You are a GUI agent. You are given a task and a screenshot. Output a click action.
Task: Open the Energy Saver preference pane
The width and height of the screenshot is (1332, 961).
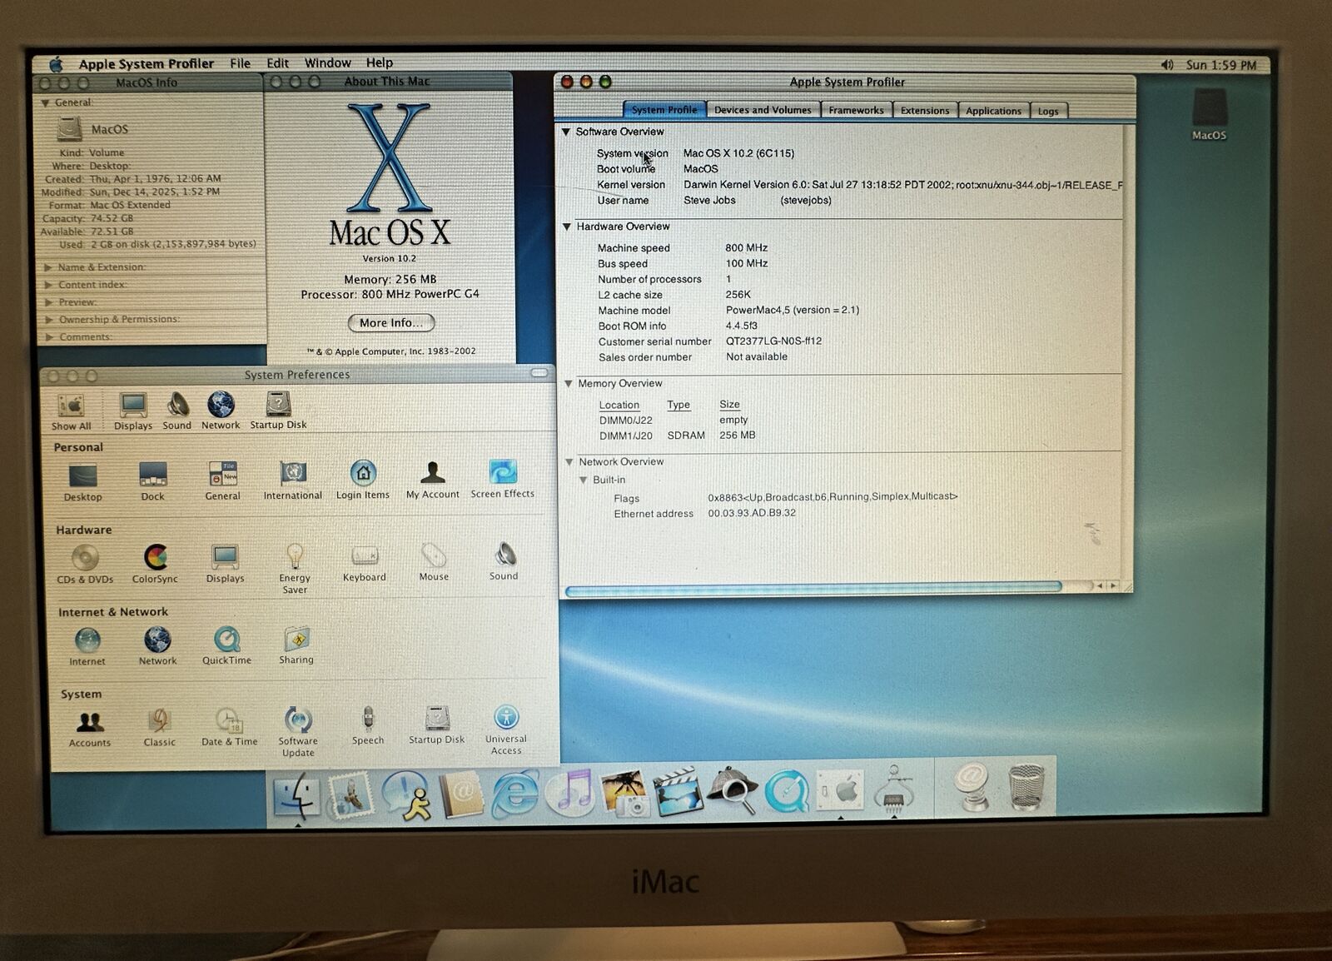(x=295, y=558)
